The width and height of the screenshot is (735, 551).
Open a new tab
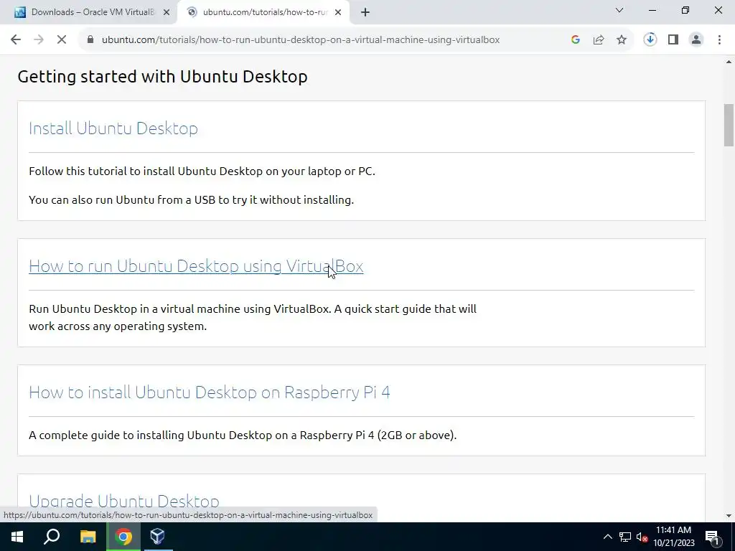[x=365, y=13]
